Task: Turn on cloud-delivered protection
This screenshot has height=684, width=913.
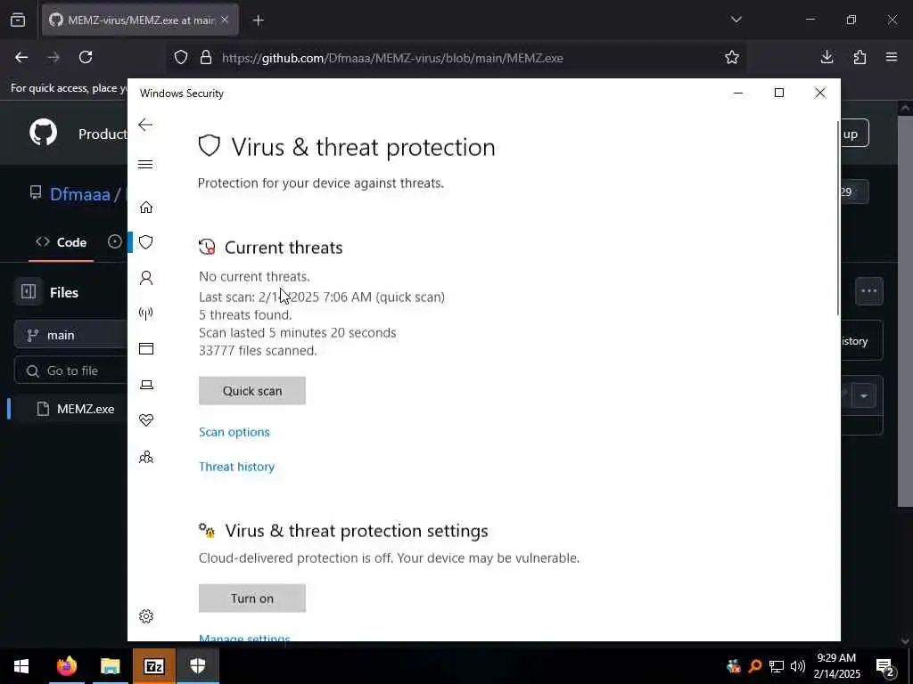Action: point(252,598)
